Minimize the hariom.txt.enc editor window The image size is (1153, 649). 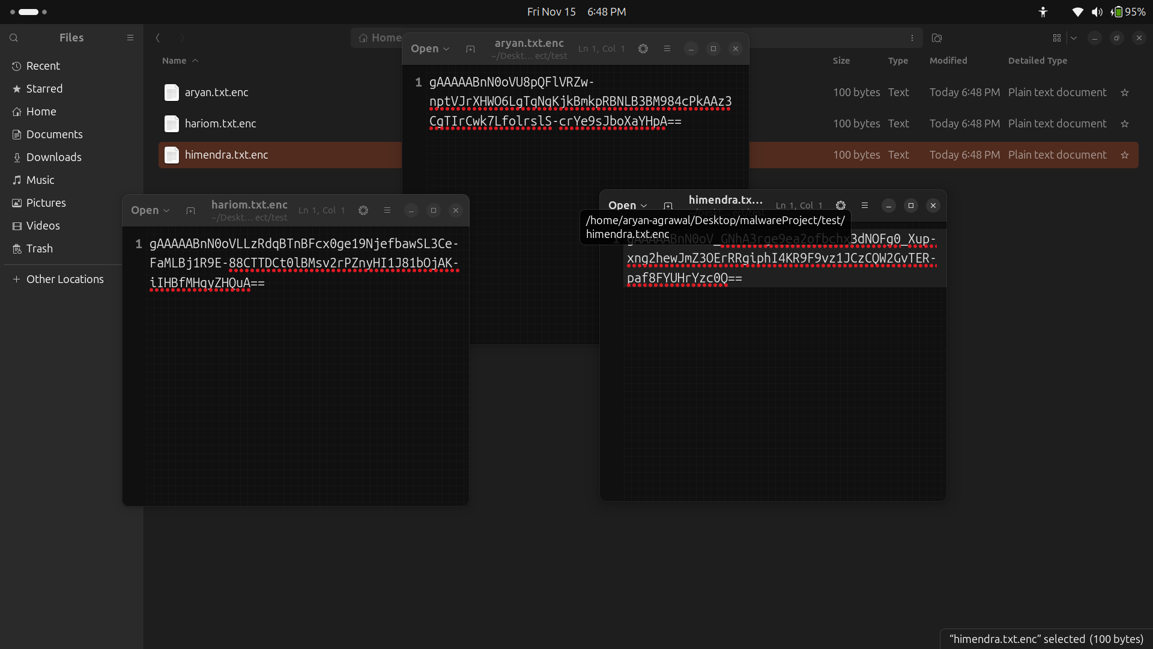tap(411, 210)
